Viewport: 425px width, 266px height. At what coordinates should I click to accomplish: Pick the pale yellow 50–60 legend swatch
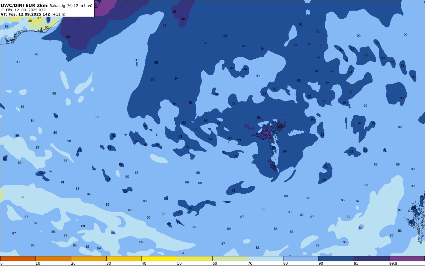195,258
